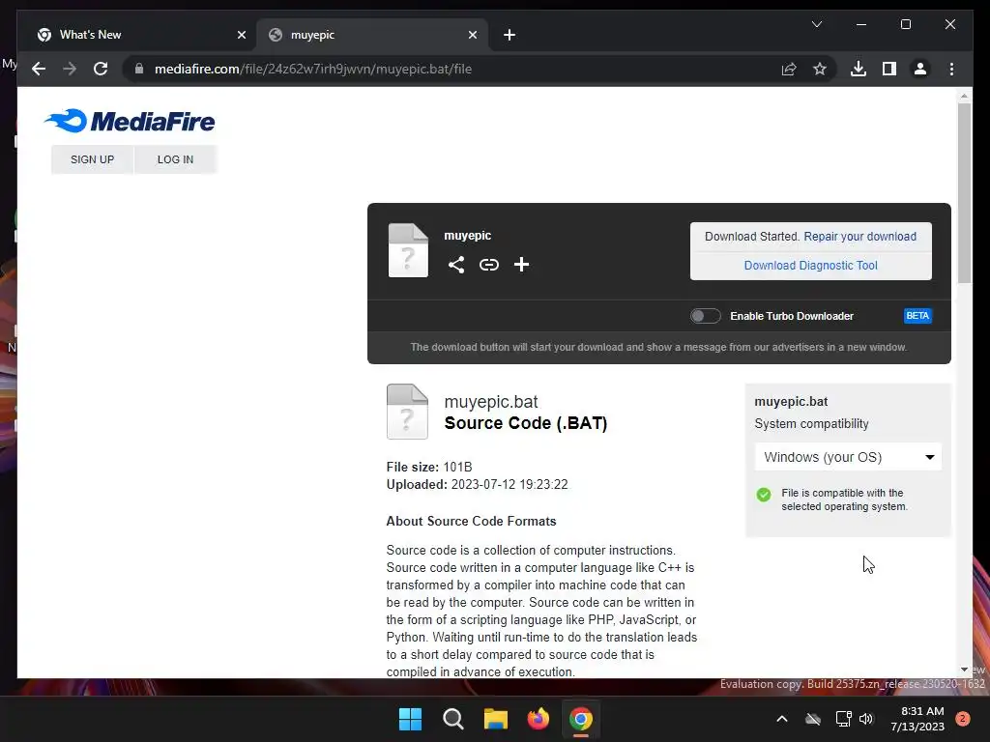
Task: Open a new browser tab
Action: [510, 35]
